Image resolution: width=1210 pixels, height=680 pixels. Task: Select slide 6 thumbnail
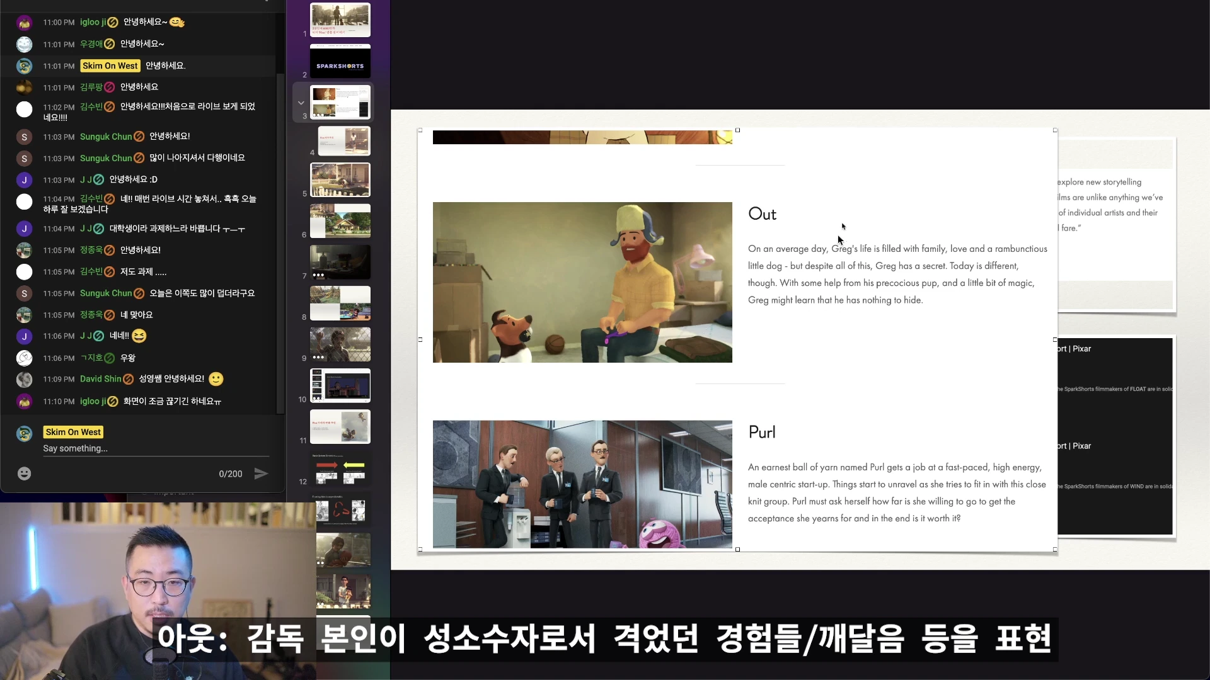[x=340, y=220]
